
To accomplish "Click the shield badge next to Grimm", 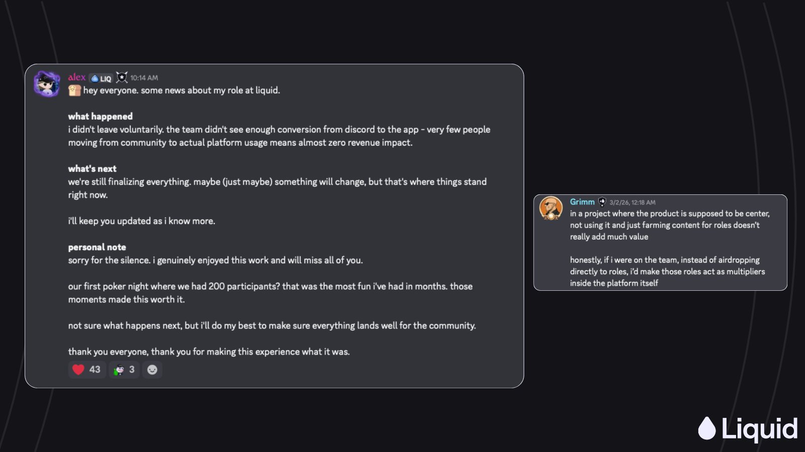I will tap(602, 202).
